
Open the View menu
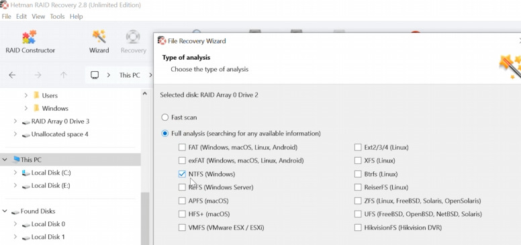pos(38,16)
